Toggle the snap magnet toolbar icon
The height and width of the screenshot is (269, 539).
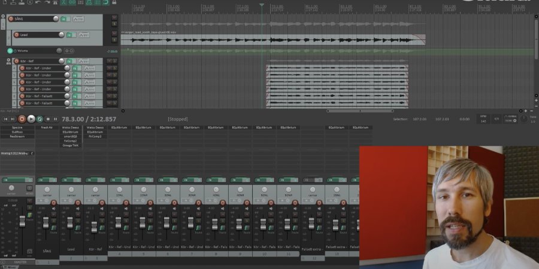[x=105, y=2]
